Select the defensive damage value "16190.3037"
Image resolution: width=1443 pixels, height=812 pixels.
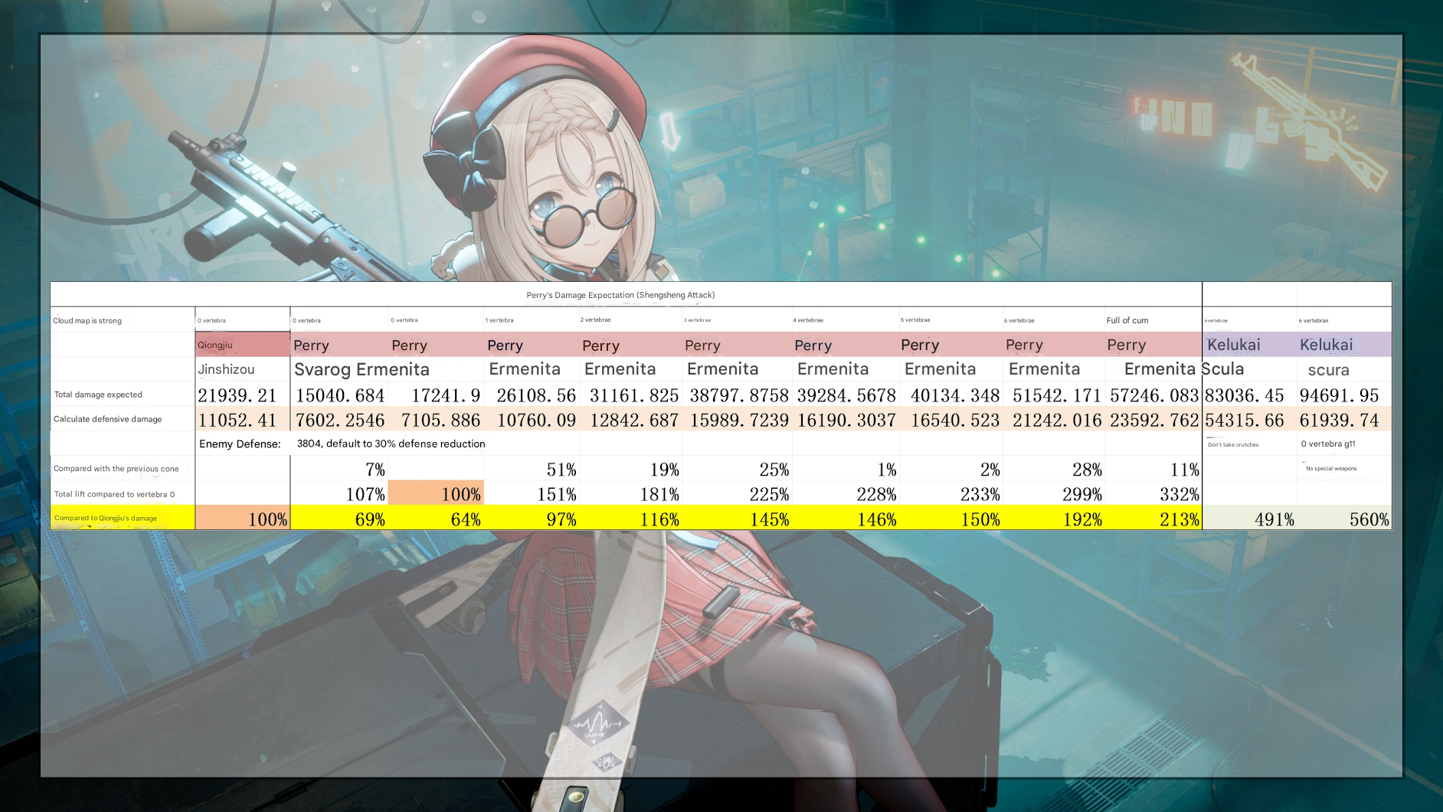[x=846, y=421]
